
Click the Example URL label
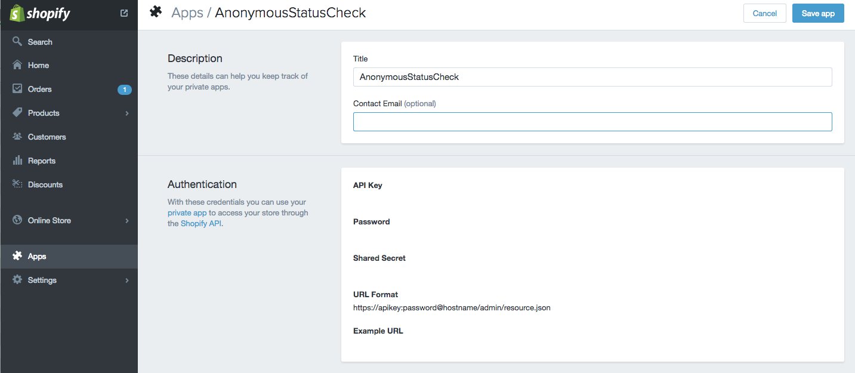tap(378, 331)
